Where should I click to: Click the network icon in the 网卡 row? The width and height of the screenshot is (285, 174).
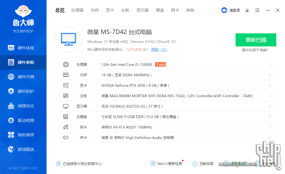click(66, 127)
